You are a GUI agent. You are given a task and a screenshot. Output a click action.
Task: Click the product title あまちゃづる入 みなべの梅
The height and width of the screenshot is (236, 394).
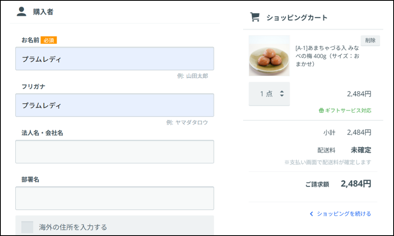click(327, 55)
